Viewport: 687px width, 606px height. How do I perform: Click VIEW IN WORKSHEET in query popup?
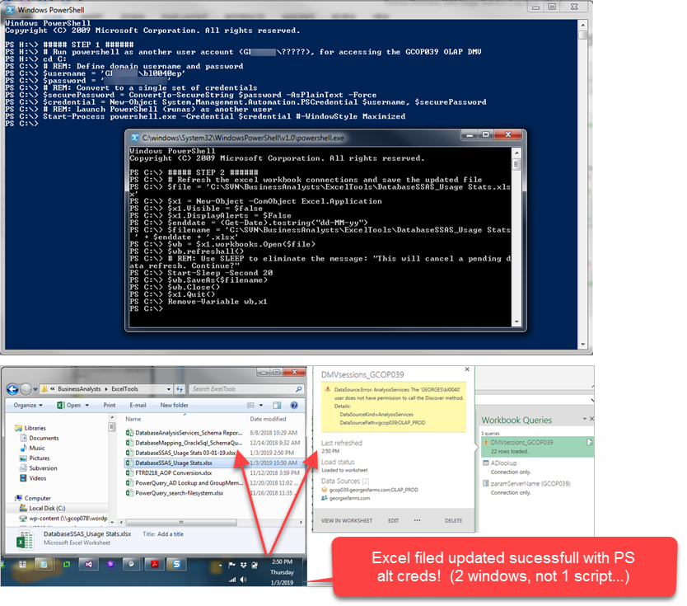(347, 521)
